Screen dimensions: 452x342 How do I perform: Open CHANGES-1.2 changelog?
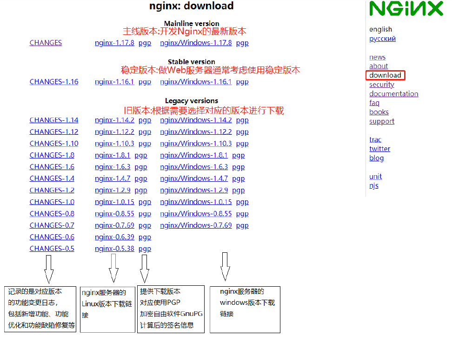click(52, 190)
